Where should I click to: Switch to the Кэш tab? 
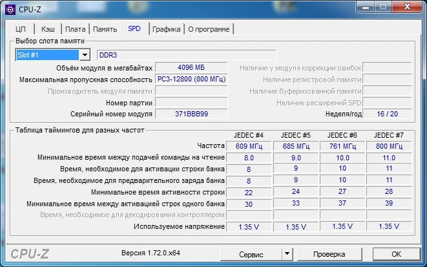tap(48, 29)
